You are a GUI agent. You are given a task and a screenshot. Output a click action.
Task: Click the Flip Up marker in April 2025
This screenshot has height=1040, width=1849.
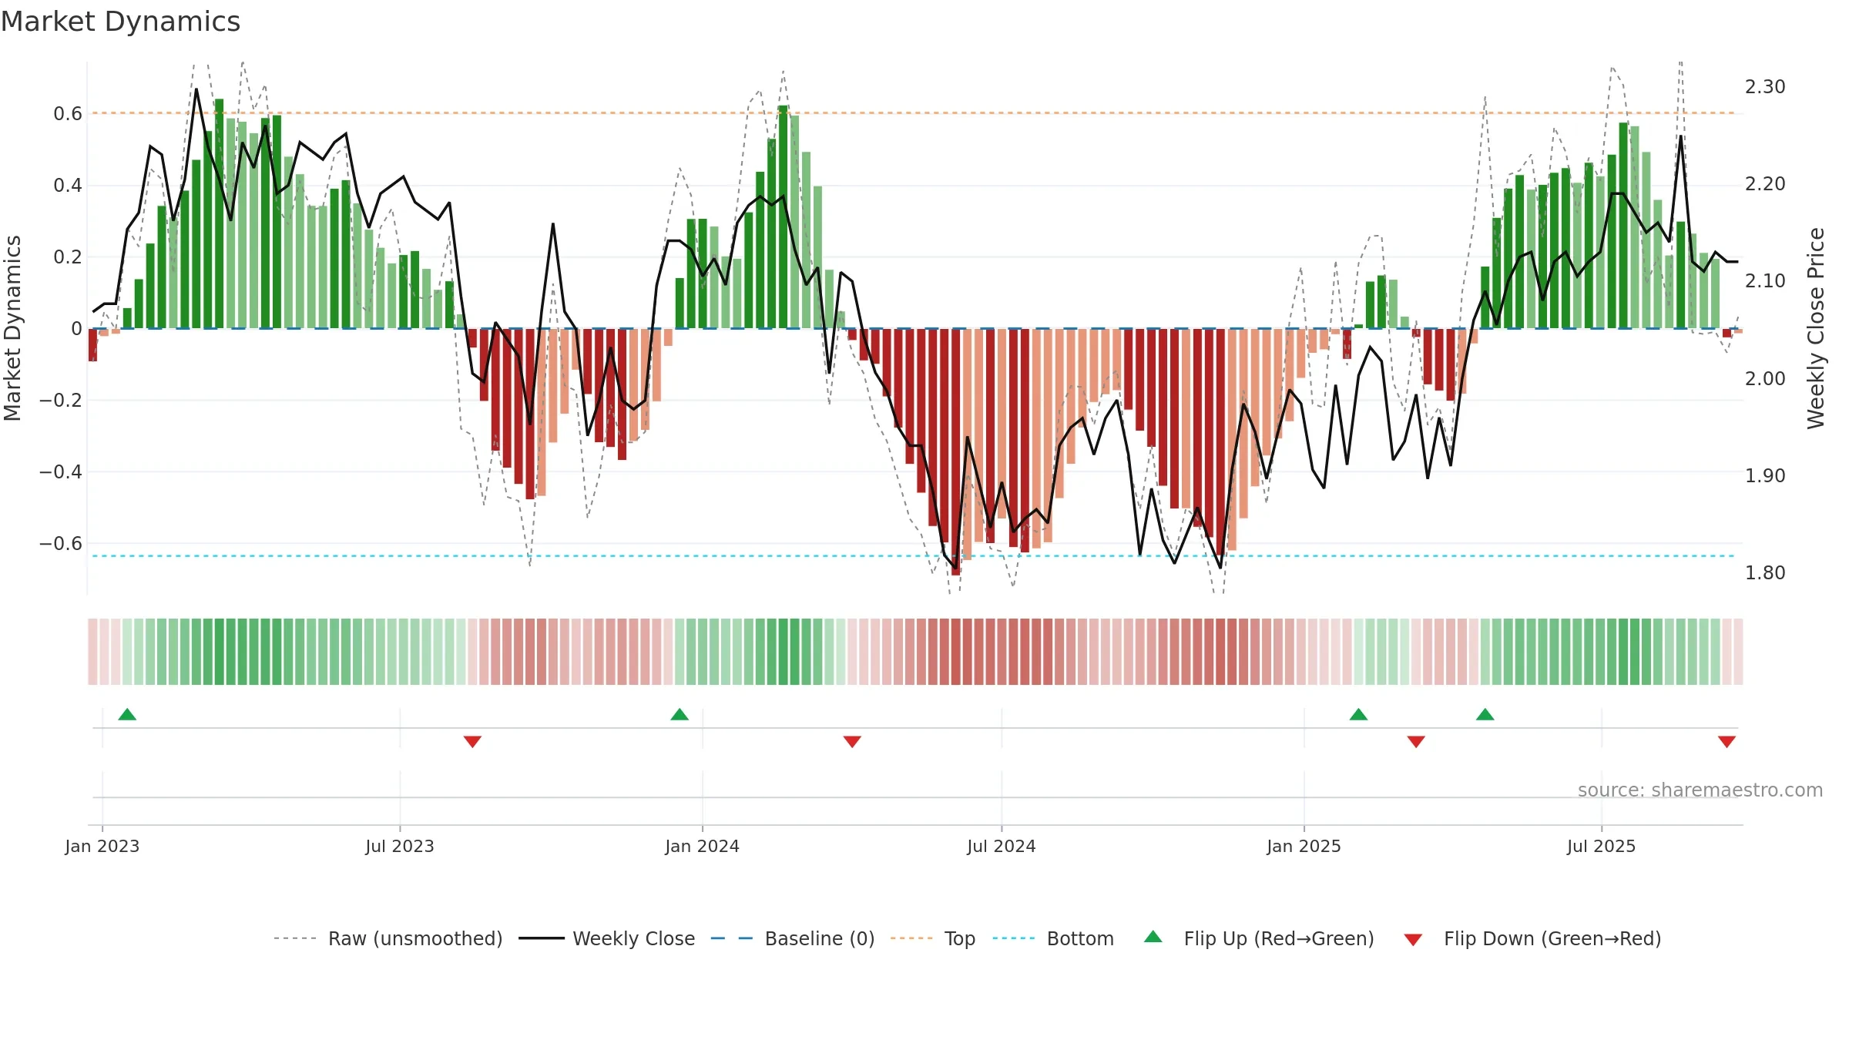pos(1485,714)
